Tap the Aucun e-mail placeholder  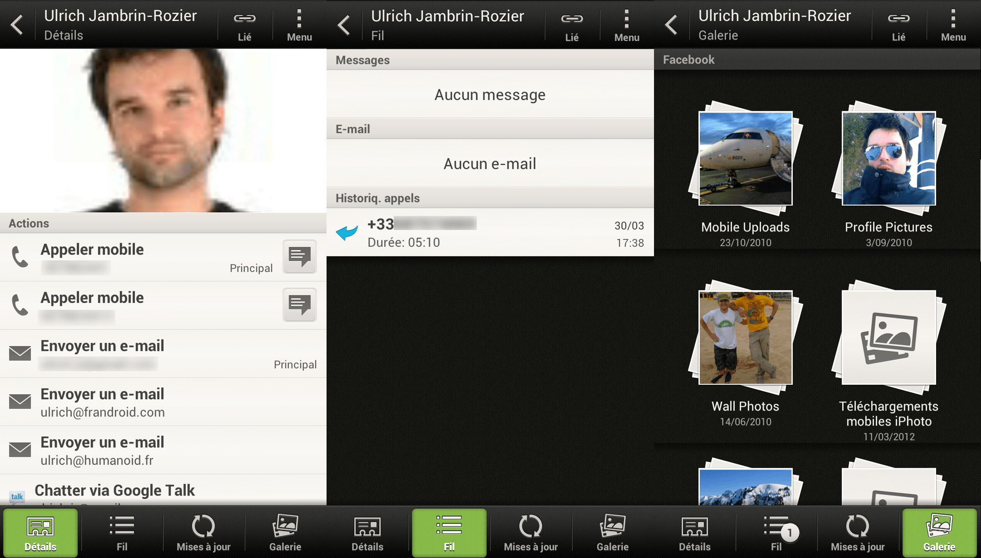point(490,163)
